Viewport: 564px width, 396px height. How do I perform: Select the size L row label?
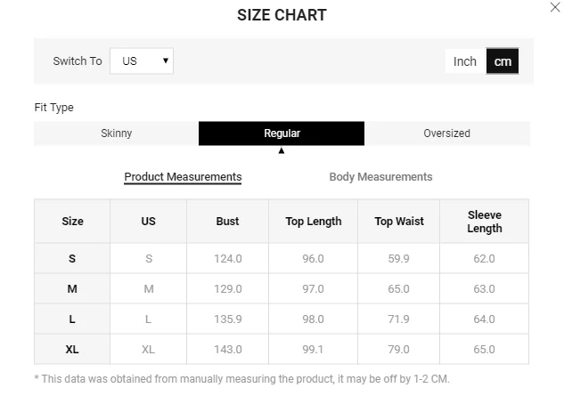[72, 319]
